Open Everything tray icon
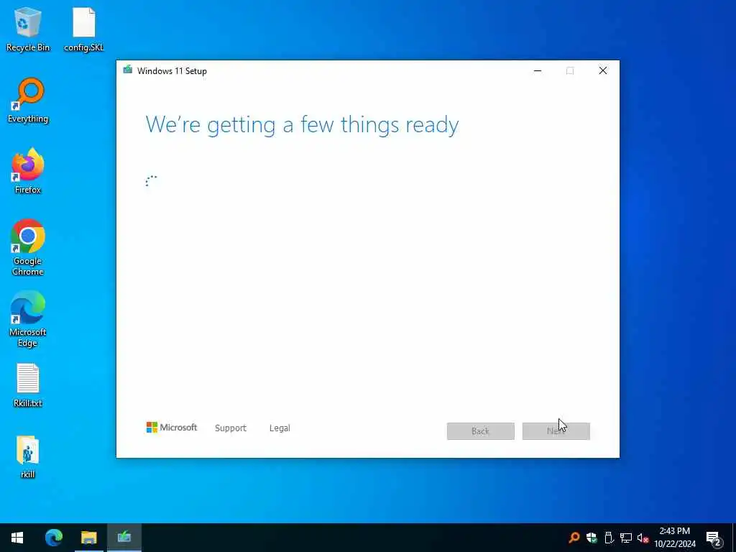The height and width of the screenshot is (552, 736). (x=574, y=538)
